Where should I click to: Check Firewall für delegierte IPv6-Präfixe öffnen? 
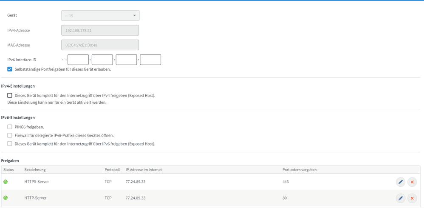point(10,135)
